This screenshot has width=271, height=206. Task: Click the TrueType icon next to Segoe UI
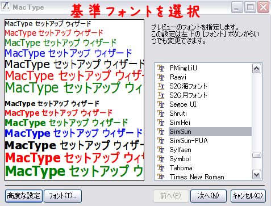coord(161,104)
